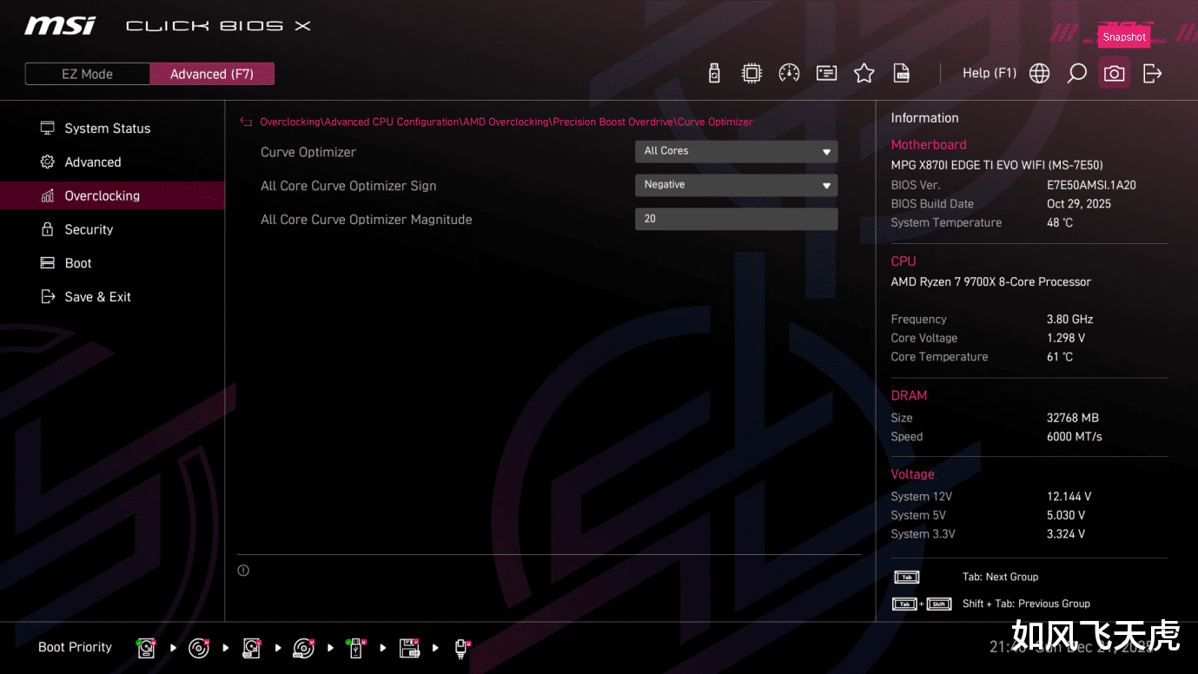The width and height of the screenshot is (1198, 674).
Task: Click the Information panel title
Action: click(x=925, y=118)
